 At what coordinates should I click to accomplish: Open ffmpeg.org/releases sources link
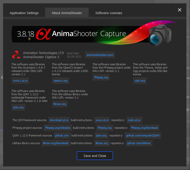(x=58, y=128)
